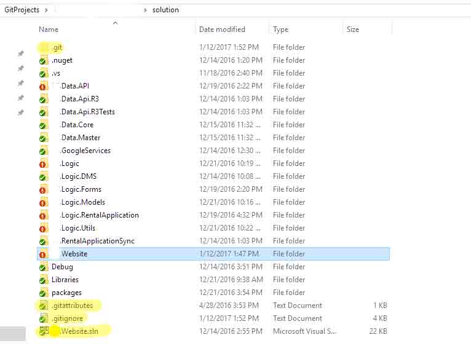Click the Logic.RentalApplication folder icon
471x359 pixels.
coord(44,215)
